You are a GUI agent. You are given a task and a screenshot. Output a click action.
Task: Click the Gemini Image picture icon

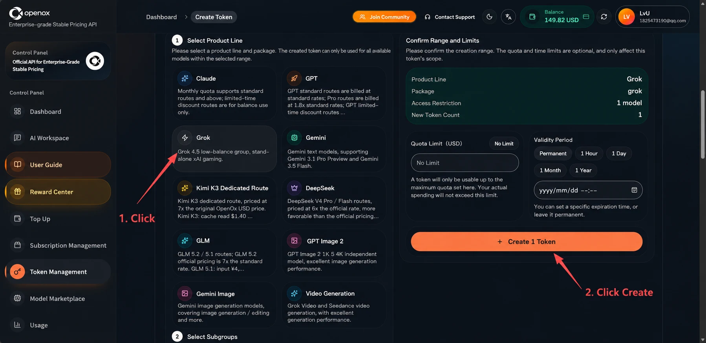point(185,294)
